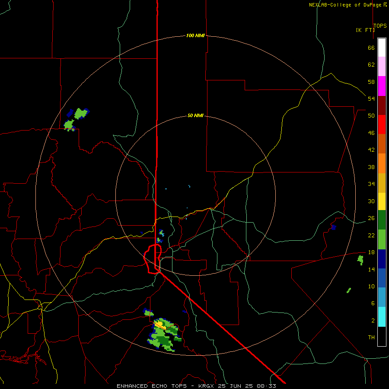Click legend value 46
Image resolution: width=389 pixels, height=389 pixels.
point(371,133)
